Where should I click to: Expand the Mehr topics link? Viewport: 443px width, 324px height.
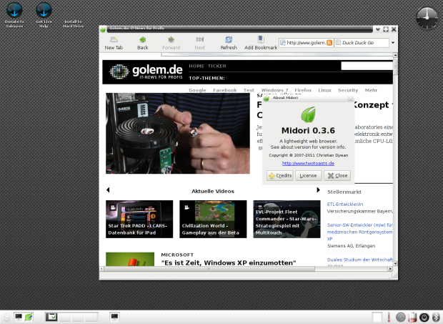point(371,90)
